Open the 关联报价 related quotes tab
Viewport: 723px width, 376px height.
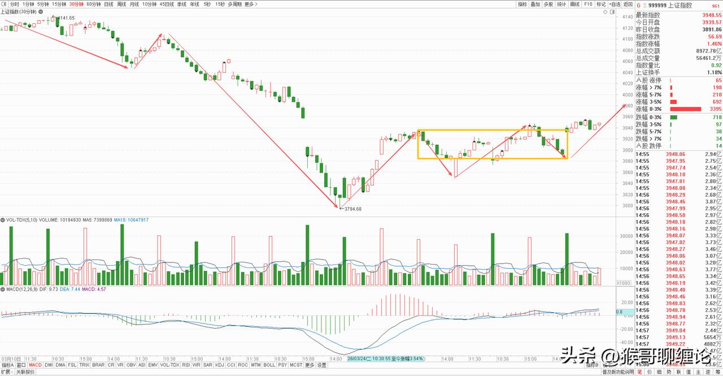coord(25,372)
